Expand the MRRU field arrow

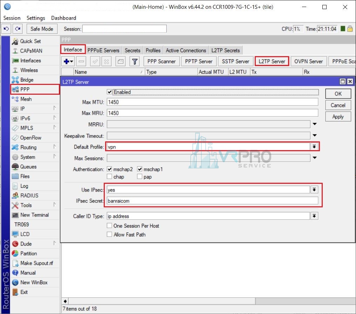coord(314,124)
